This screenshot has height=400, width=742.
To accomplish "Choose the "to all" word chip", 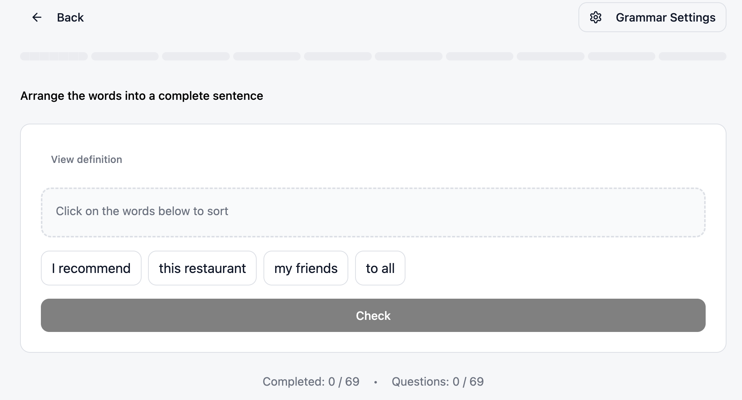I will (x=380, y=268).
